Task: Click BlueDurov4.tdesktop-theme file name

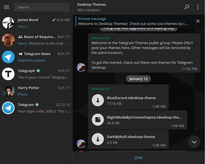Action: [x=131, y=98]
